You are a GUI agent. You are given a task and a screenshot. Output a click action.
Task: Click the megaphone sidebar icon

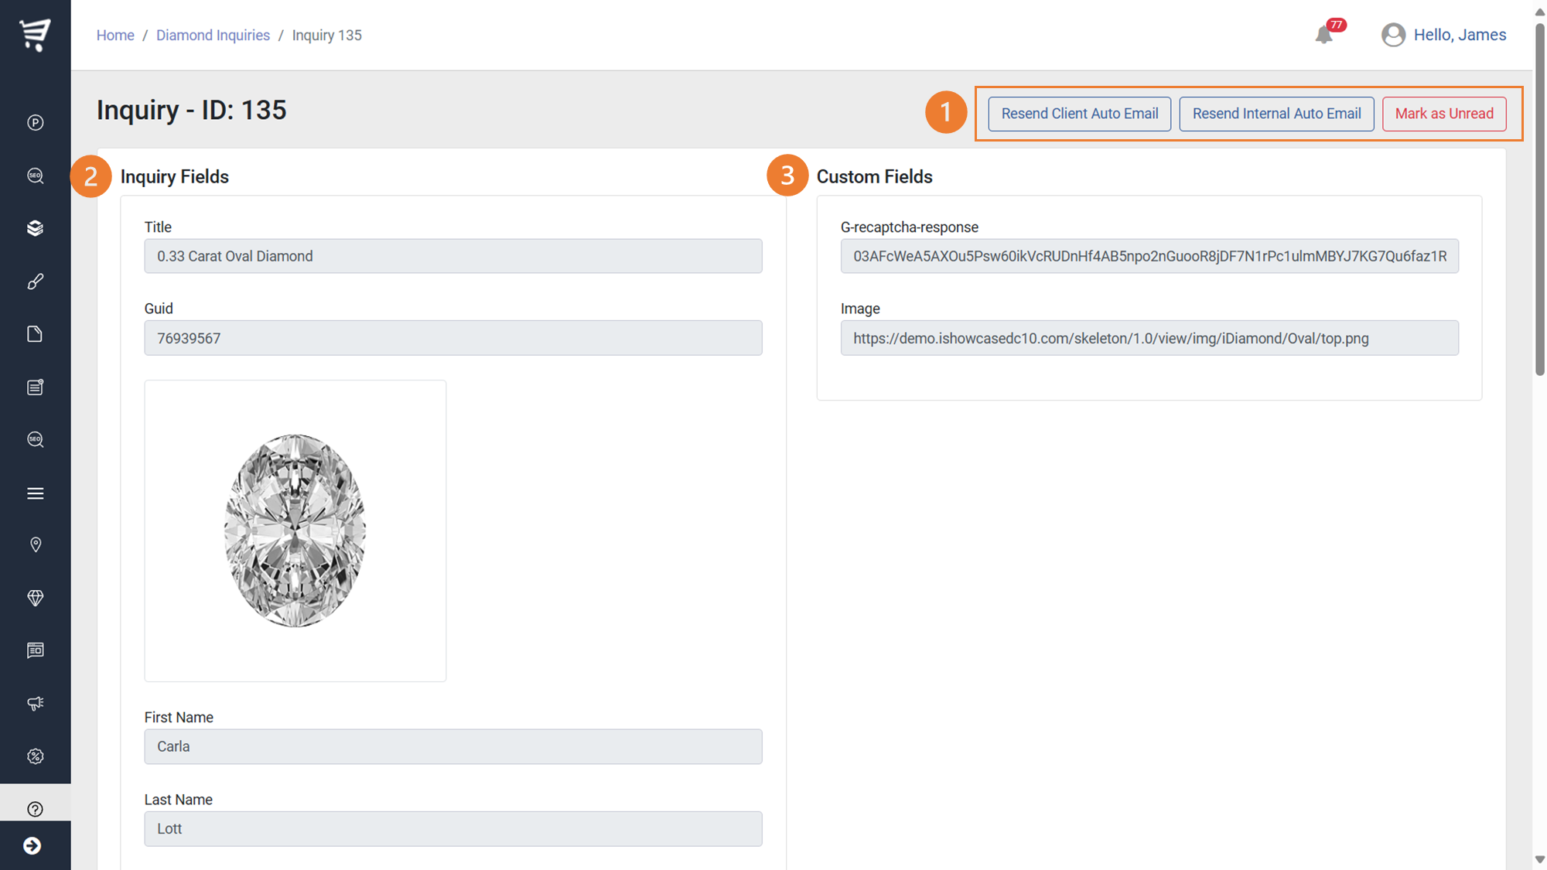pos(35,703)
